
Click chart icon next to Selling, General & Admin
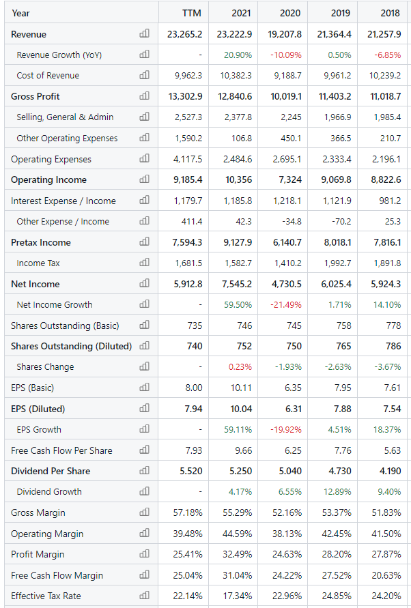click(x=144, y=116)
